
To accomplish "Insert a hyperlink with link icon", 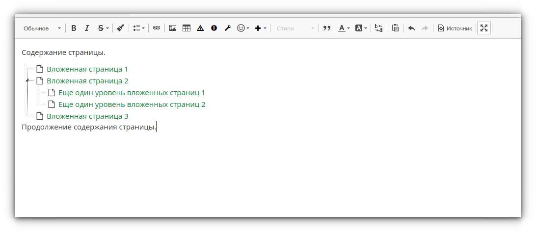I will click(157, 28).
